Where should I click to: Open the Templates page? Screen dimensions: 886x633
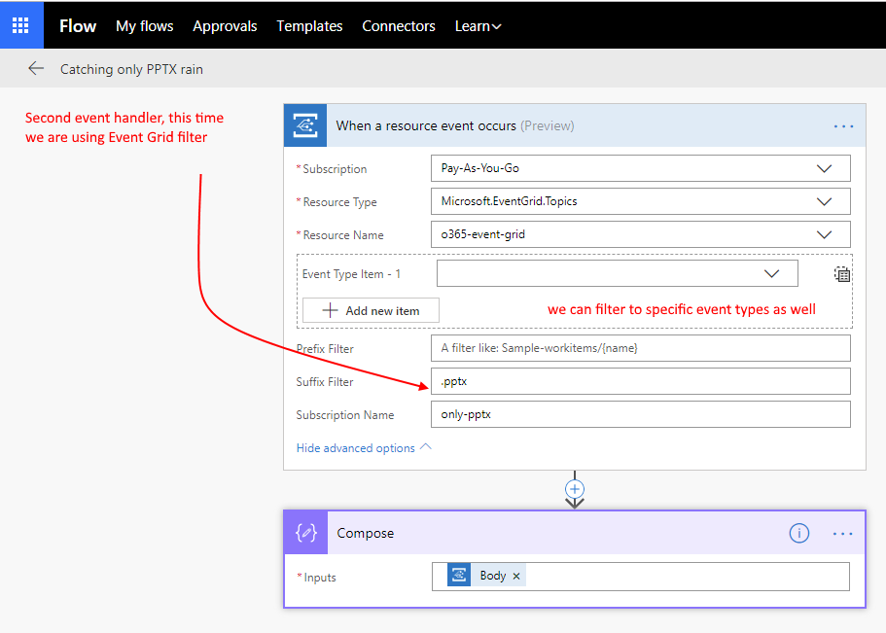pos(309,26)
